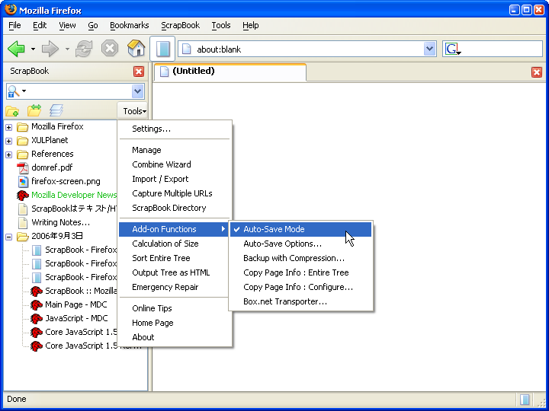
Task: Choose Sort Entire Tree
Action: pyautogui.click(x=175, y=258)
